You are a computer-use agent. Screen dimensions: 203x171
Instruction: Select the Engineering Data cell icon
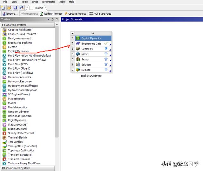point(78,44)
